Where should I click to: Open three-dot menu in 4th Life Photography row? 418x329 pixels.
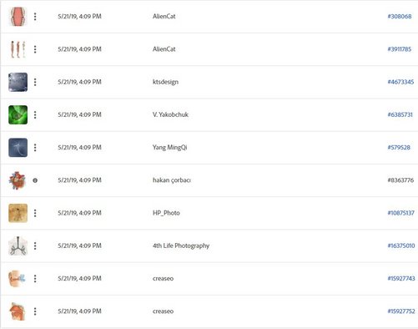[35, 245]
